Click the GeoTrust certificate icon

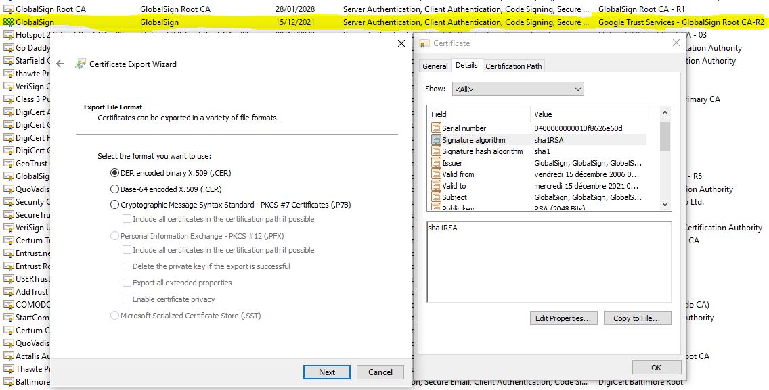tap(8, 163)
